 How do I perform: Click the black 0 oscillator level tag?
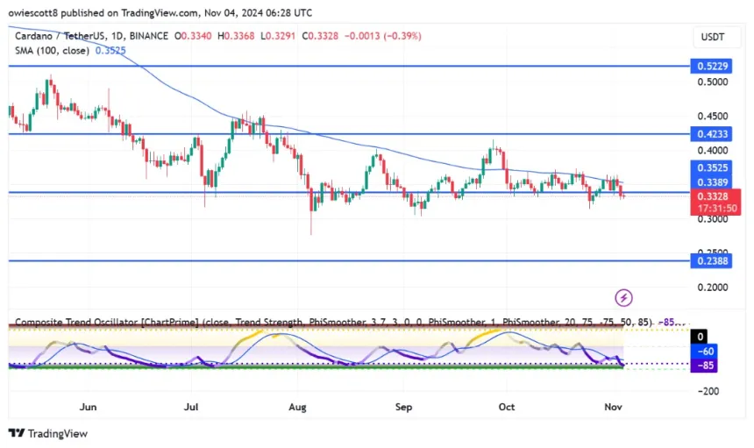[701, 337]
